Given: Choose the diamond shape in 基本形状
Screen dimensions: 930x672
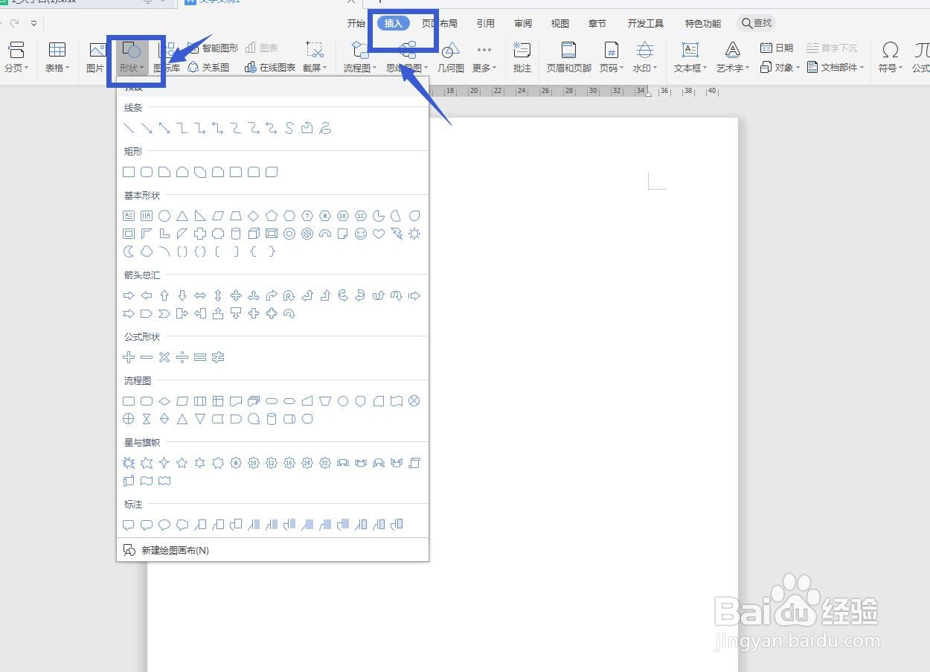Looking at the screenshot, I should [254, 216].
